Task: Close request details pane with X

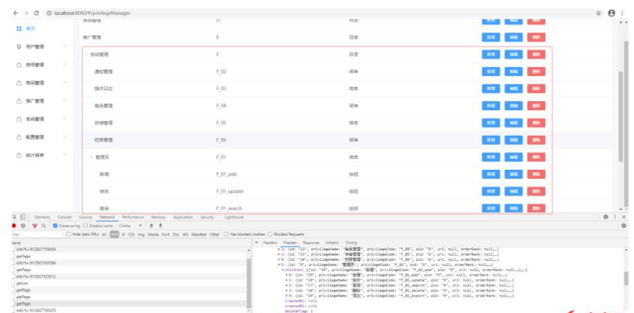Action: pyautogui.click(x=257, y=243)
